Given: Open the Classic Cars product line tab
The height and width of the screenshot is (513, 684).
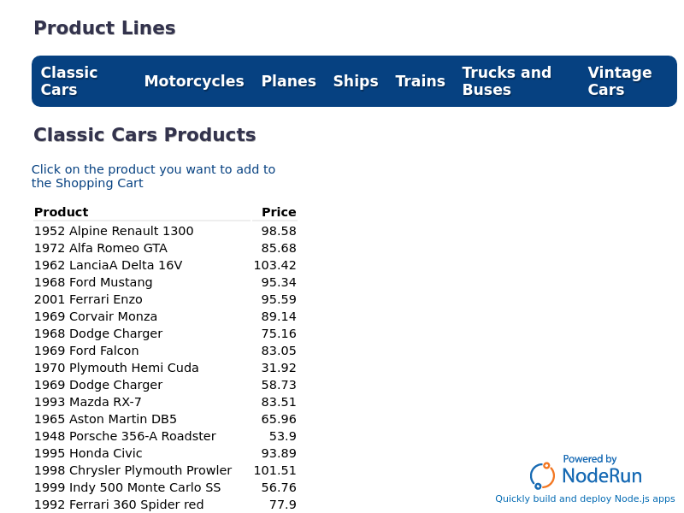Looking at the screenshot, I should (69, 81).
